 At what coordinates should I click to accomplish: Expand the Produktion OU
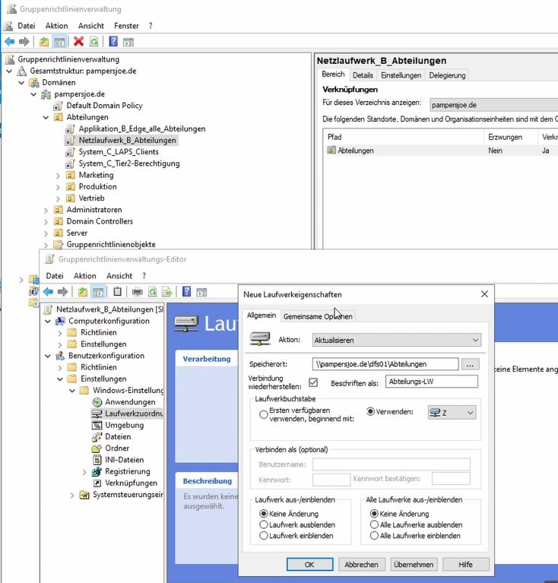(58, 187)
